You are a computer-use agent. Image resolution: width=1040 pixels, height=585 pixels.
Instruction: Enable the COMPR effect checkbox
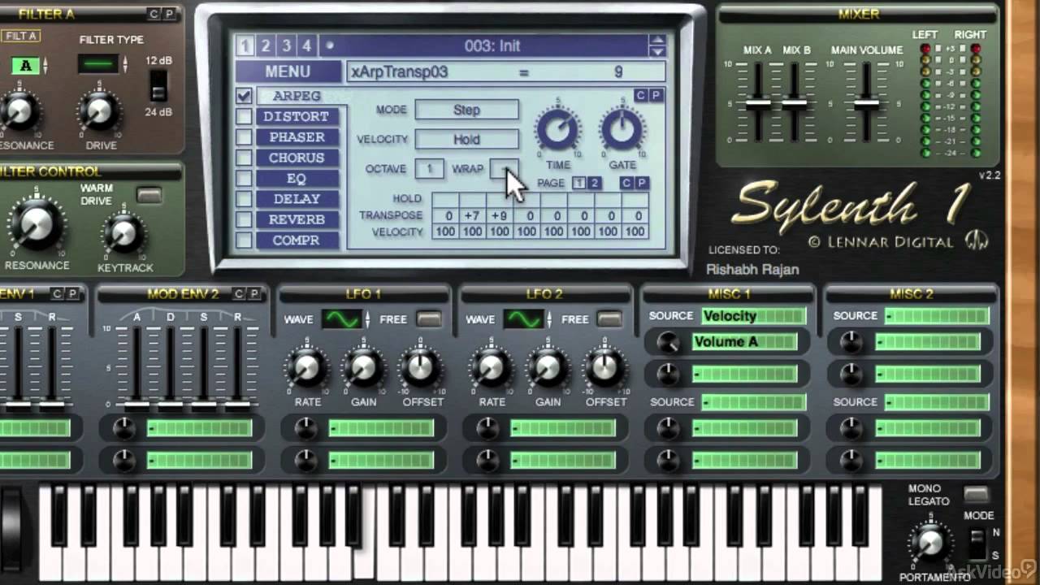pyautogui.click(x=244, y=240)
